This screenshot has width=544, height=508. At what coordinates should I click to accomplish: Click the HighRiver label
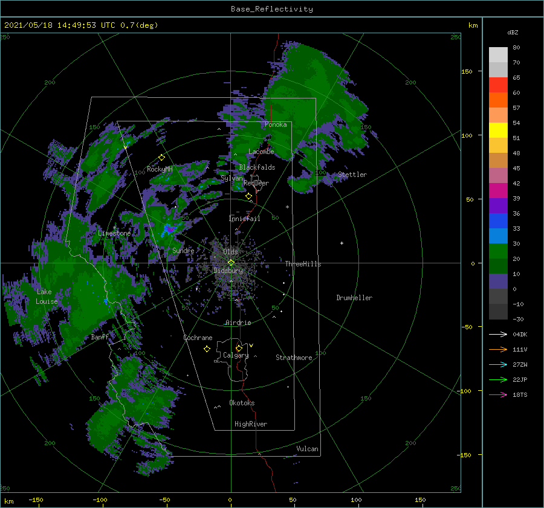(x=251, y=425)
